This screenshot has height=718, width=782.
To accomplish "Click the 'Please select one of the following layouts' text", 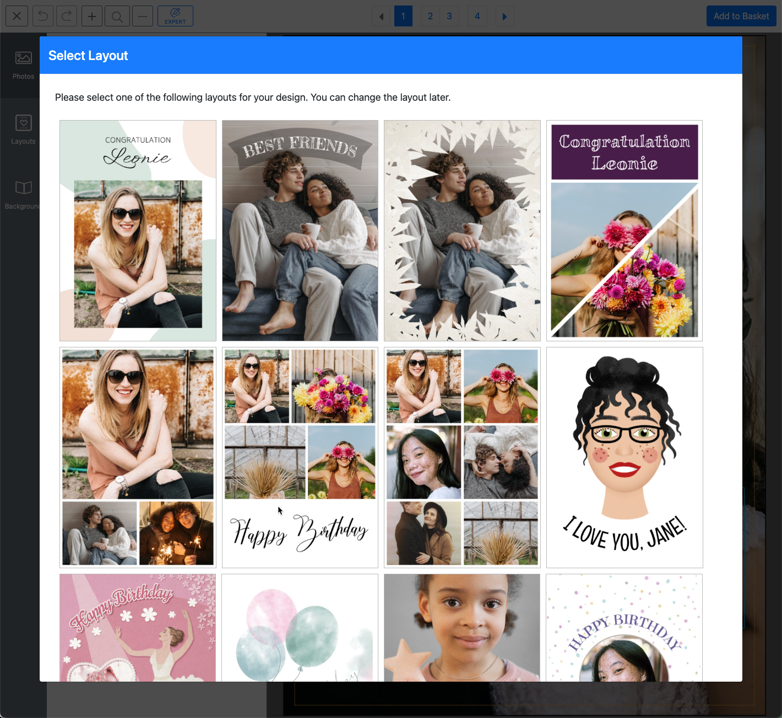I will [x=253, y=97].
